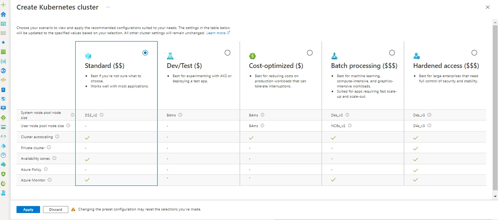The height and width of the screenshot is (220, 498).
Task: Click the Batch processing beaker icon
Action: coord(334,56)
